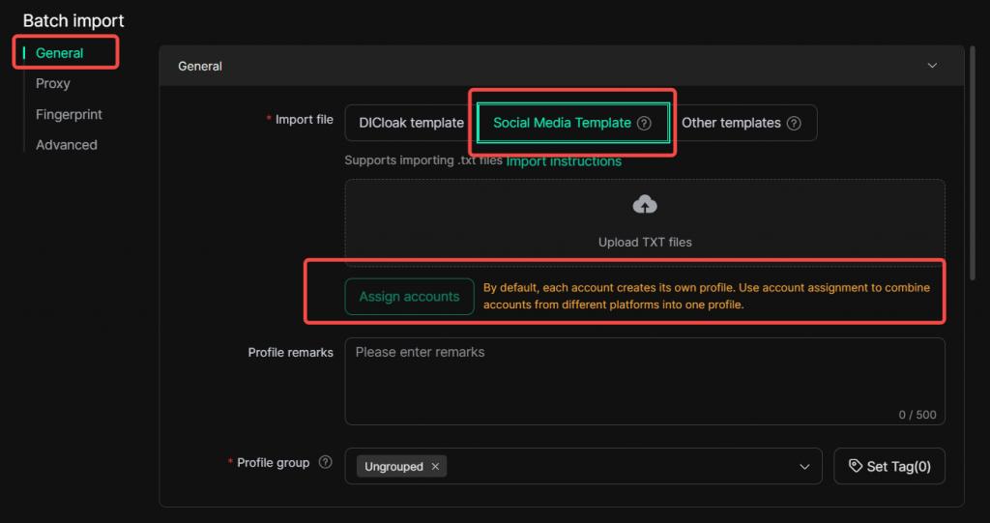This screenshot has height=523, width=990.
Task: Click the 'Supports importing .txt files' hint text
Action: pyautogui.click(x=423, y=160)
